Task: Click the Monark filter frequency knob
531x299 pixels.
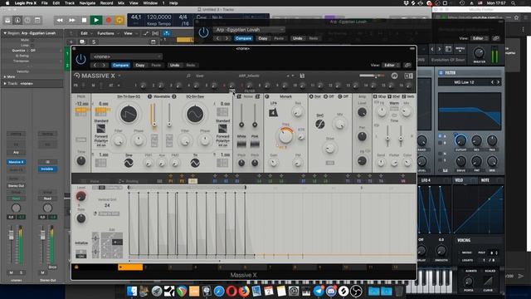Action: tap(285, 135)
